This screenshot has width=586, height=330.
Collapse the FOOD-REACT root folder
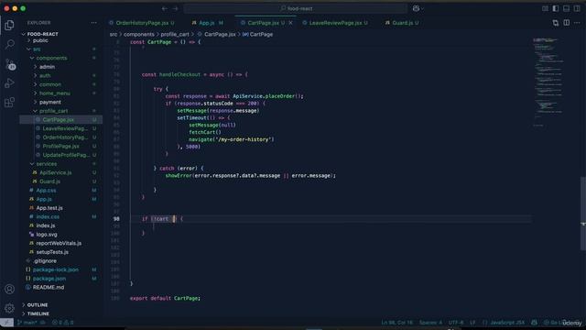[x=42, y=34]
